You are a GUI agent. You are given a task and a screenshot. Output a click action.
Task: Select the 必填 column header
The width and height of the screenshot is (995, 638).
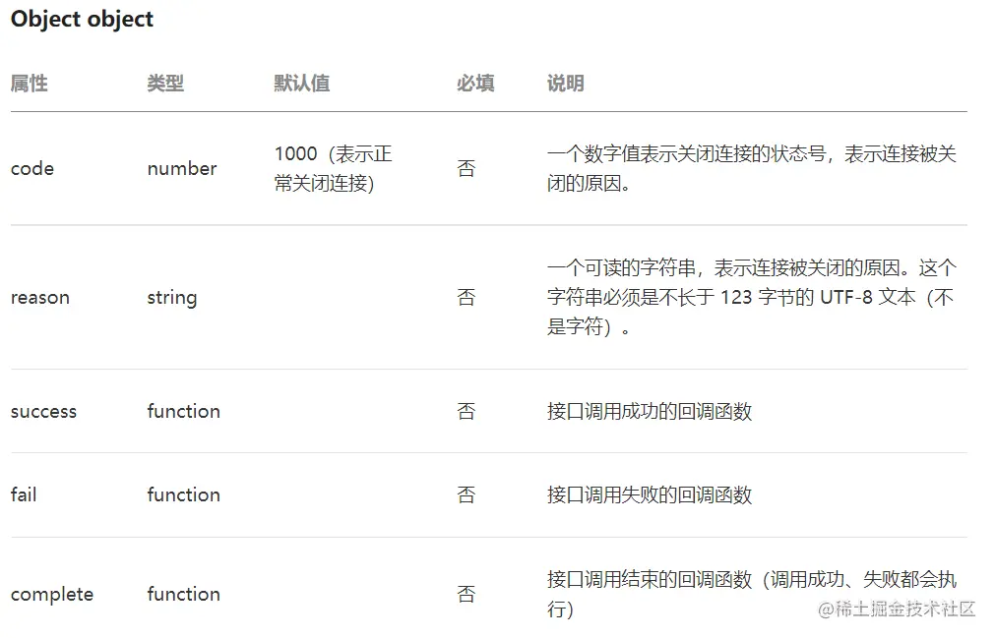475,83
